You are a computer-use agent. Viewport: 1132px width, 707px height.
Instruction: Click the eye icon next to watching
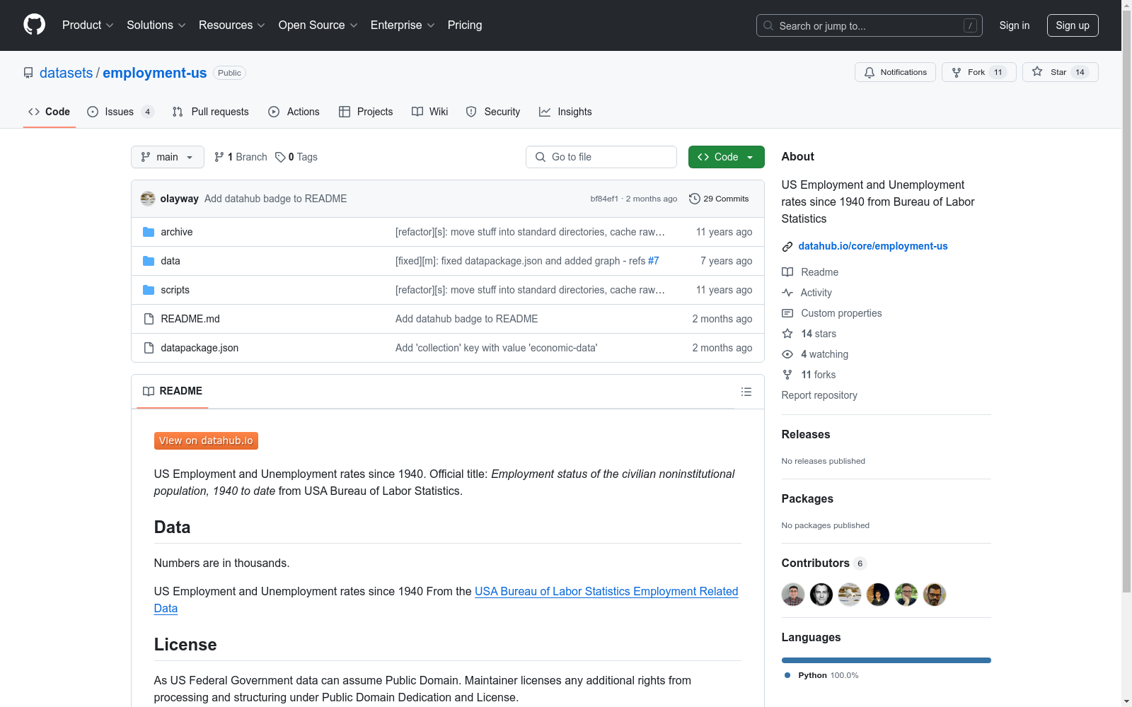point(787,354)
